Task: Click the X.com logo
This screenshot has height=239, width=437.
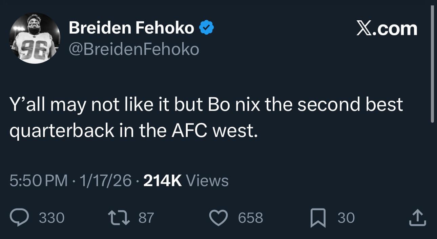Action: (x=386, y=29)
